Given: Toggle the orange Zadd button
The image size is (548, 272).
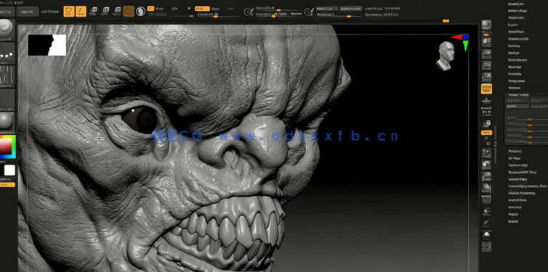Looking at the screenshot, I should pyautogui.click(x=202, y=9).
